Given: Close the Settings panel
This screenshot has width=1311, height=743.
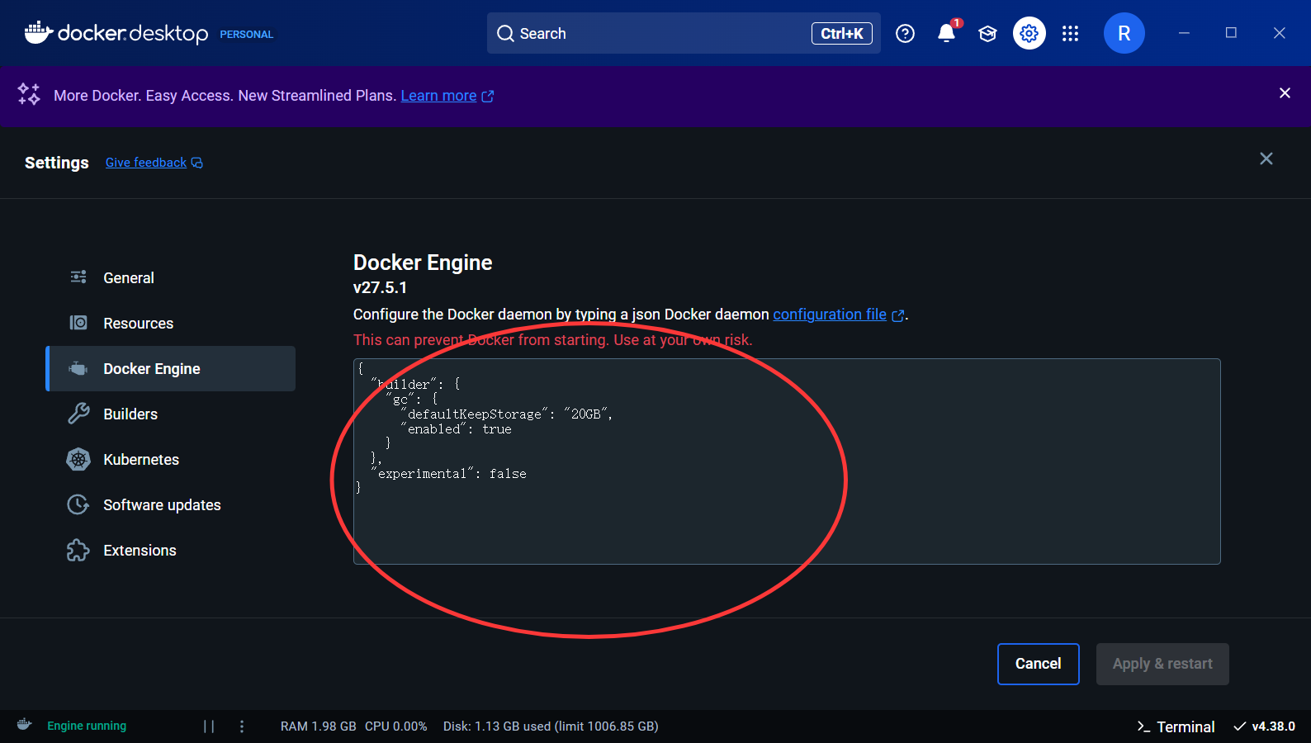Looking at the screenshot, I should pyautogui.click(x=1266, y=159).
